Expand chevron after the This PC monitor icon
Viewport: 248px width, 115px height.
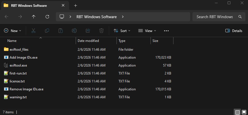coord(70,17)
